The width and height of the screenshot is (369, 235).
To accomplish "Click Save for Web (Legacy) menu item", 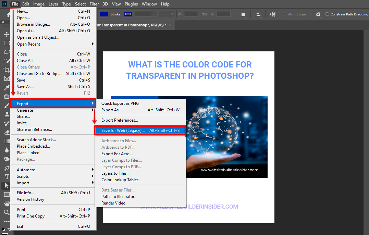I will (x=140, y=131).
